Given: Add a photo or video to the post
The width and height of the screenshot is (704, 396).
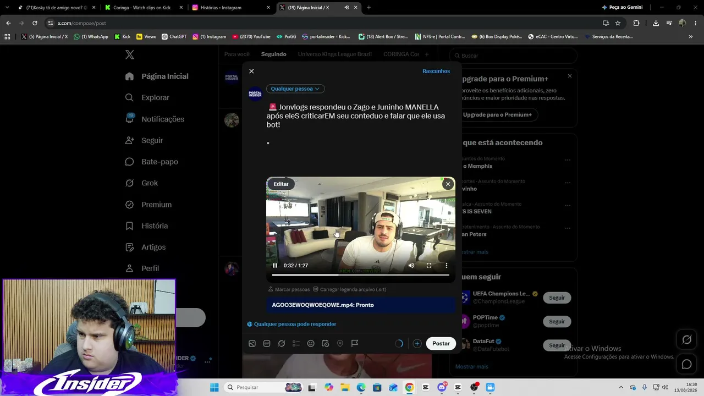Looking at the screenshot, I should click(252, 344).
